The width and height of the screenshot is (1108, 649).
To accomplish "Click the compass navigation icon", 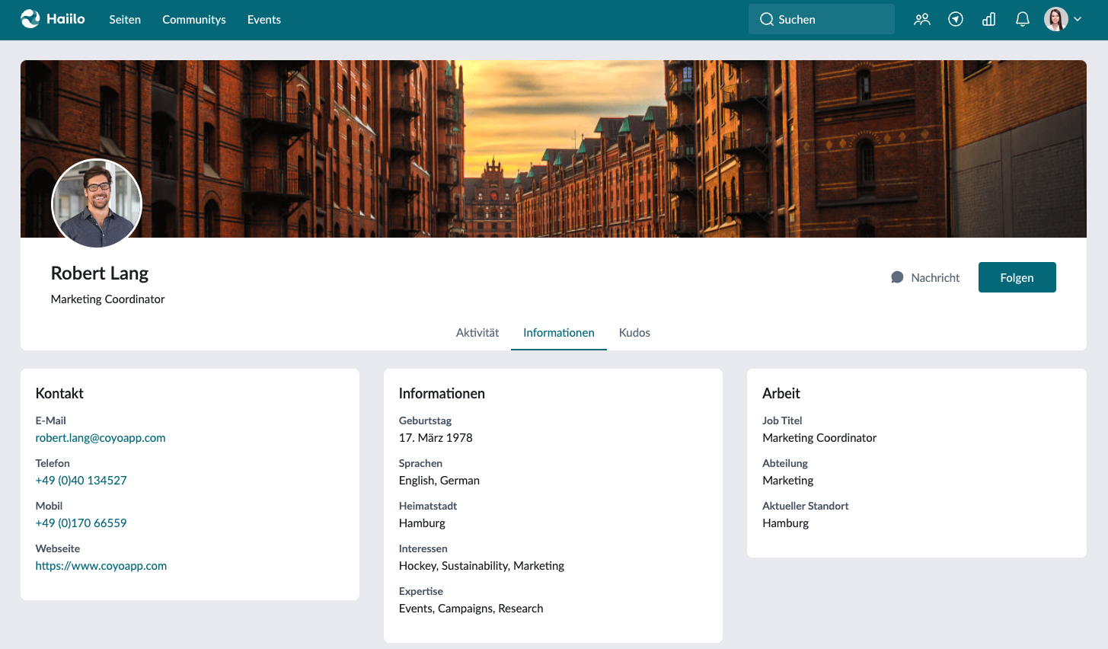I will (956, 20).
